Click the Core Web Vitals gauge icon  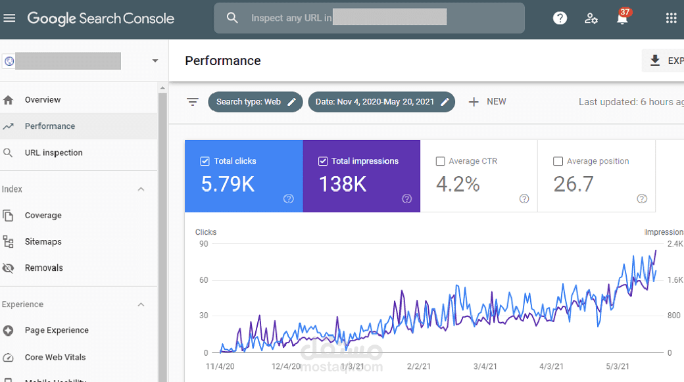pos(8,358)
